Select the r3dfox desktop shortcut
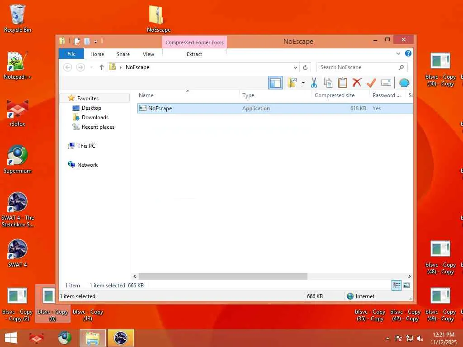 click(18, 113)
